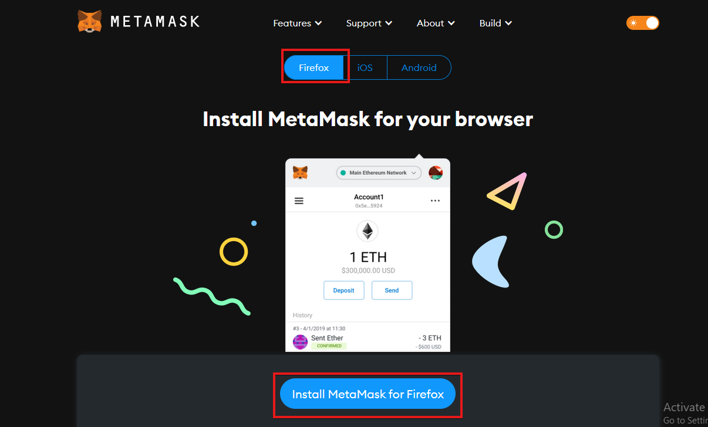708x427 pixels.
Task: Open Main Ethereum Network selector
Action: tap(379, 173)
